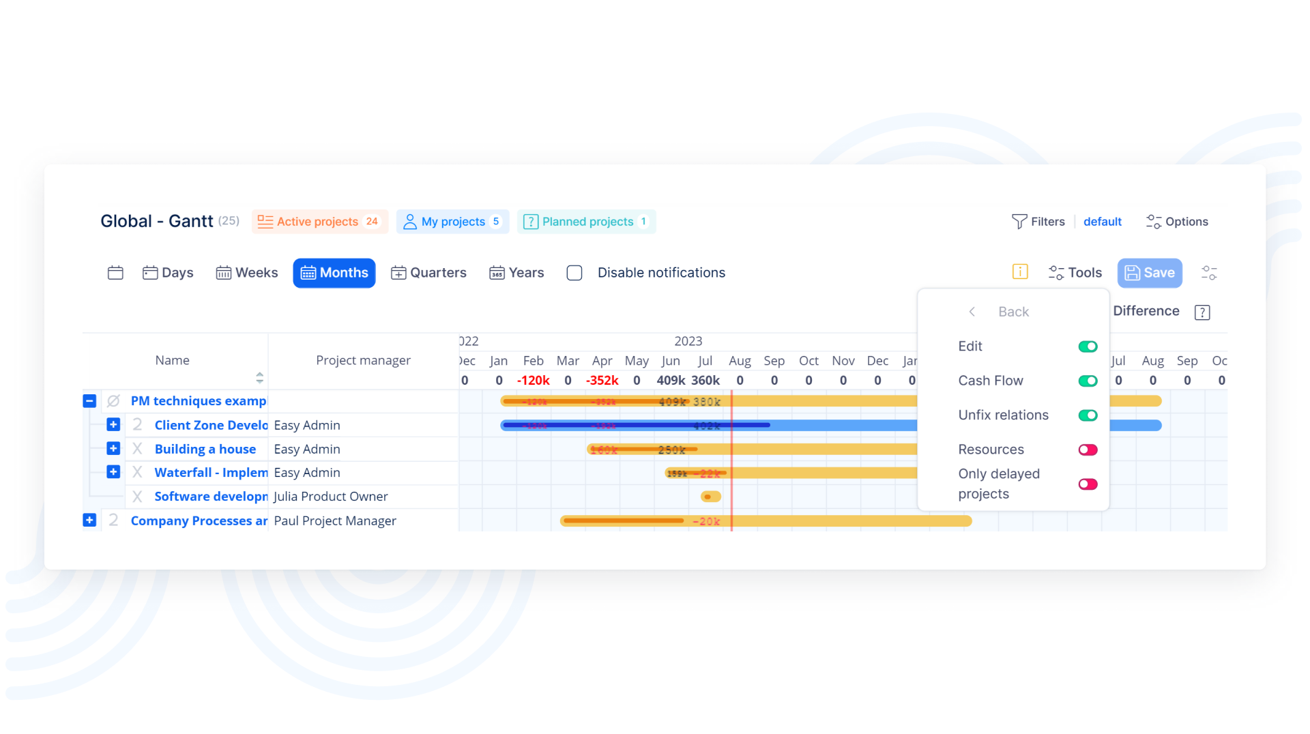This screenshot has height=734, width=1310.
Task: Open the Building a house project link
Action: point(205,449)
